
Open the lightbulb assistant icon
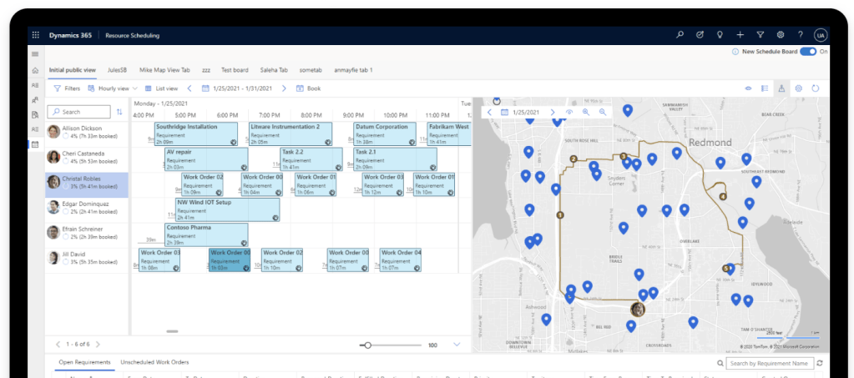[x=720, y=35]
